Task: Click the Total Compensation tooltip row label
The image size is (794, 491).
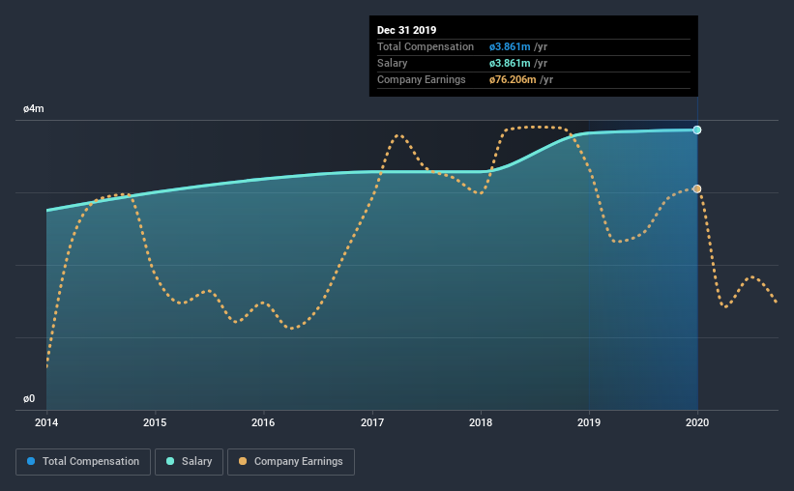Action: [426, 46]
